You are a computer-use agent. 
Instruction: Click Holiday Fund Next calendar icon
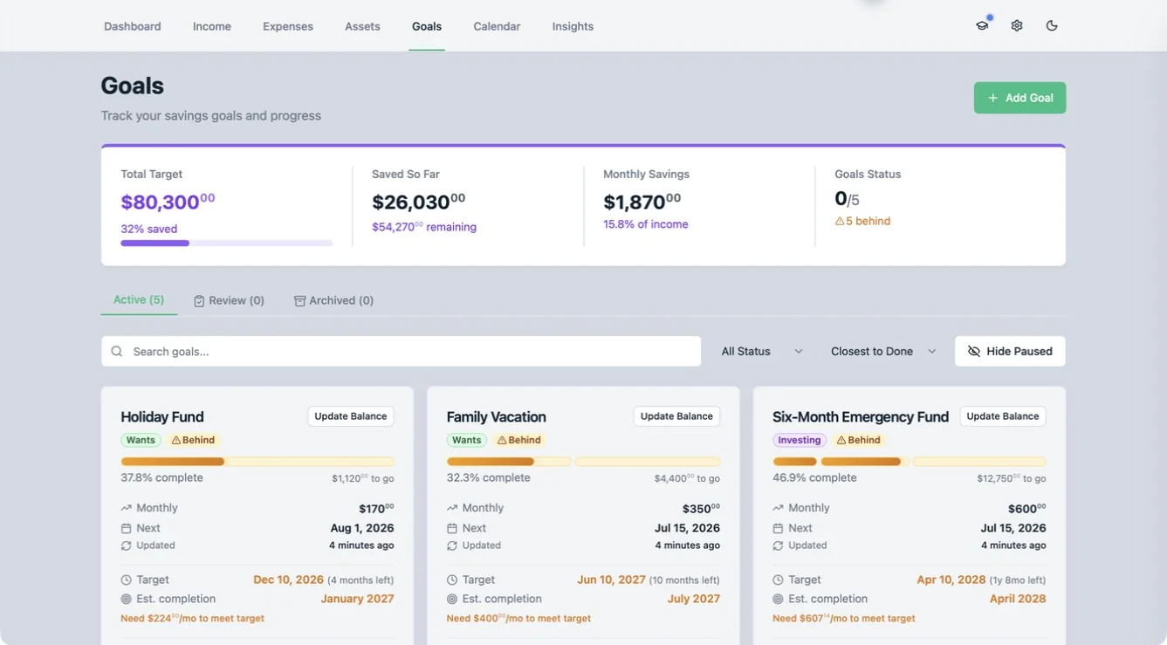(x=127, y=528)
